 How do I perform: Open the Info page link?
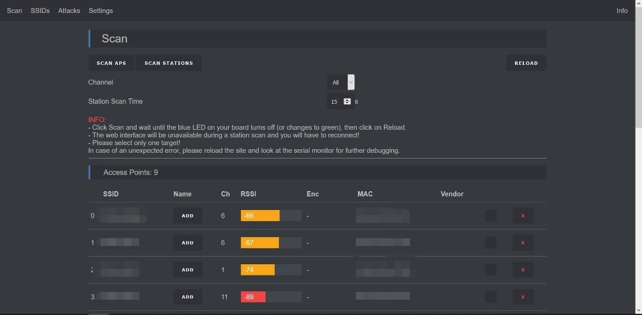pos(622,11)
